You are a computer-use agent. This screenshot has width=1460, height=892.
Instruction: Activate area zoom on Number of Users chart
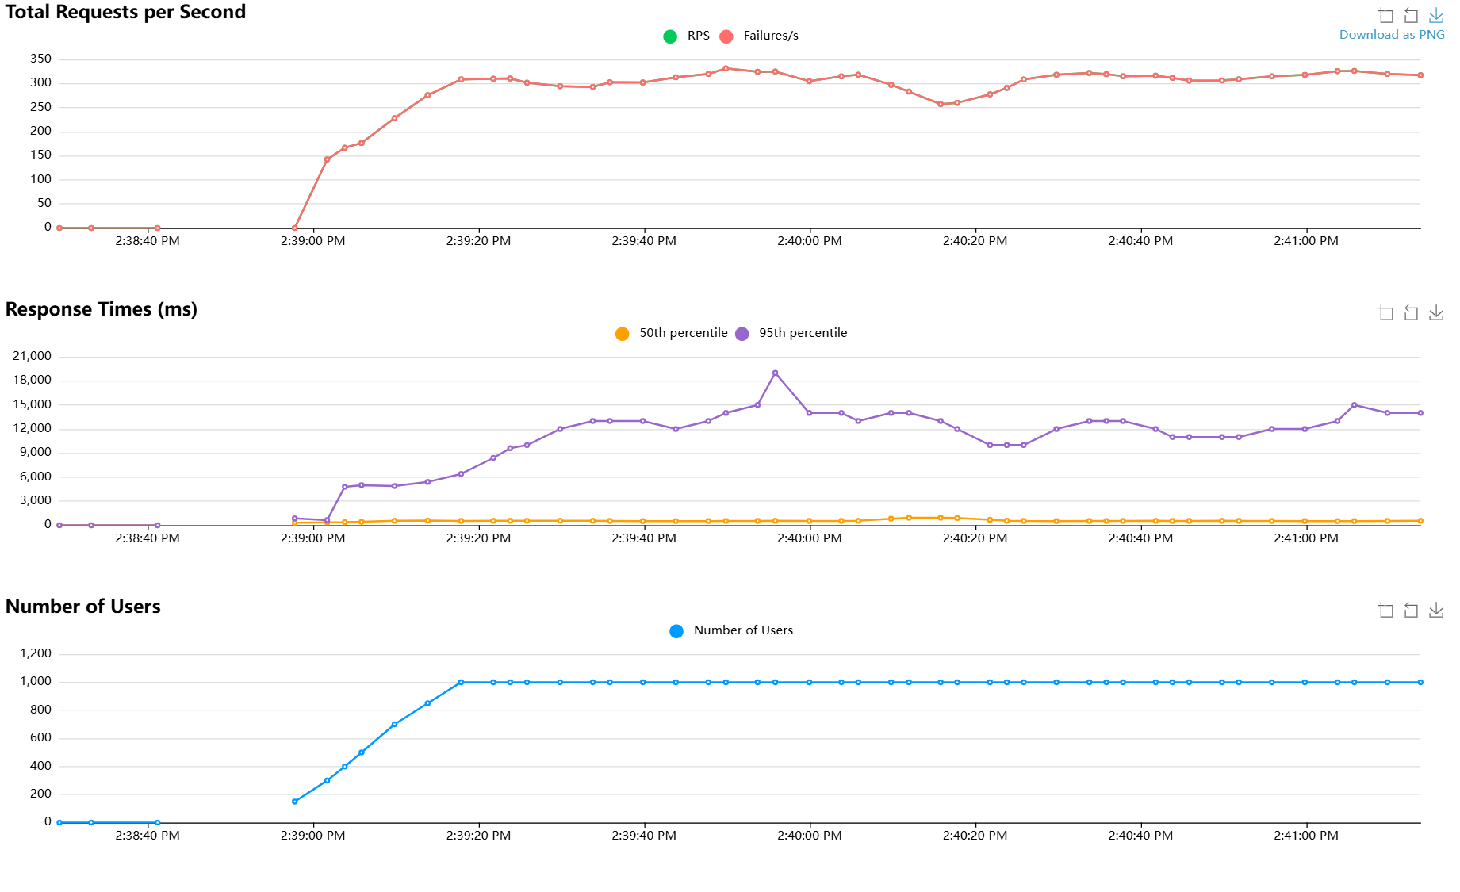(1385, 611)
